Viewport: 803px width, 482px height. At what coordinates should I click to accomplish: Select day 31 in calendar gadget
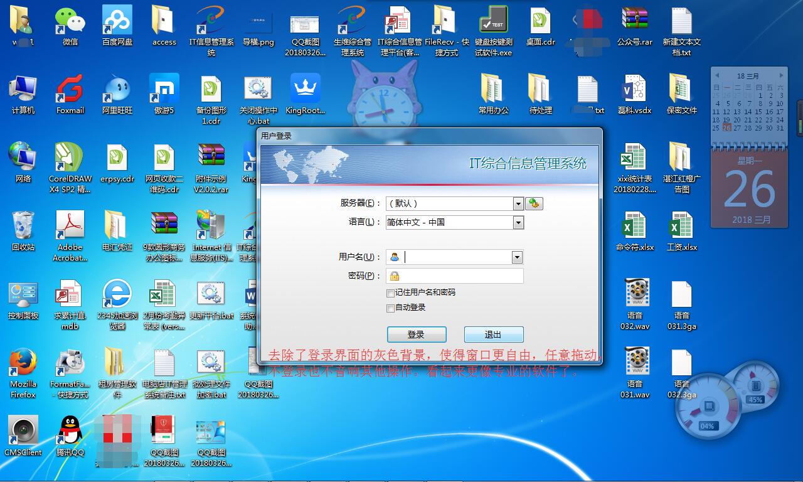[x=780, y=127]
